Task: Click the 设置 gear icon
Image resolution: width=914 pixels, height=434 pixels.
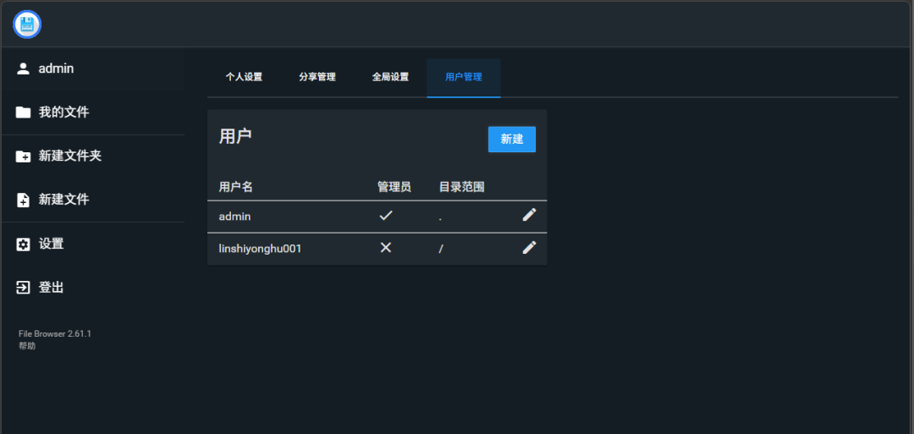Action: tap(23, 244)
